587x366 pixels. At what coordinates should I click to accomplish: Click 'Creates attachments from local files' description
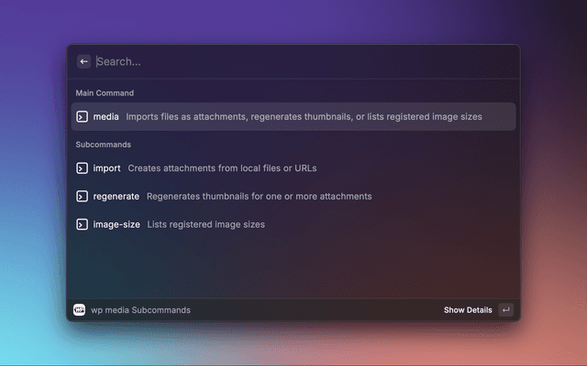click(x=222, y=168)
